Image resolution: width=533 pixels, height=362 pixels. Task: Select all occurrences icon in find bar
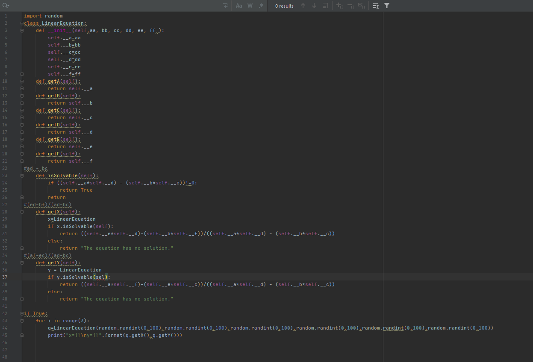(x=361, y=6)
